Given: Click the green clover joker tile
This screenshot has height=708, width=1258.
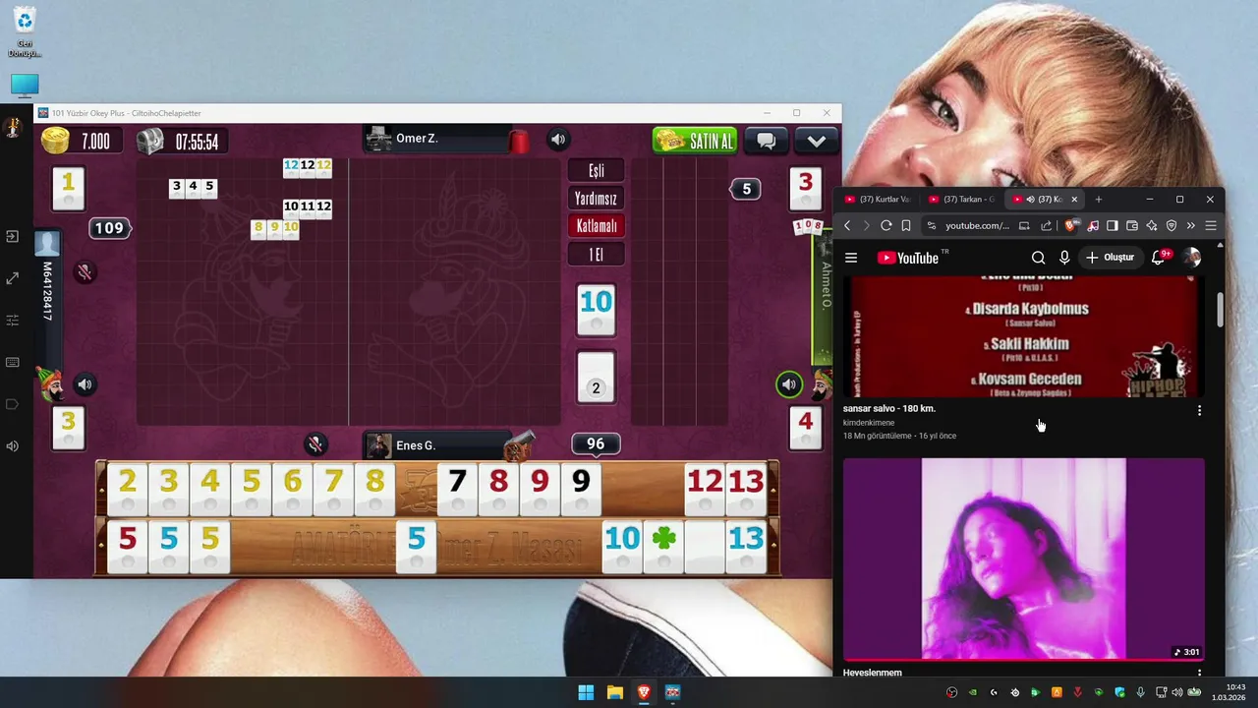Looking at the screenshot, I should coord(664,546).
